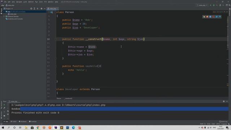Viewport: 231px width, 130px height.
Task: Click the implemented marker in the class Person gutter
Action: tap(51, 12)
